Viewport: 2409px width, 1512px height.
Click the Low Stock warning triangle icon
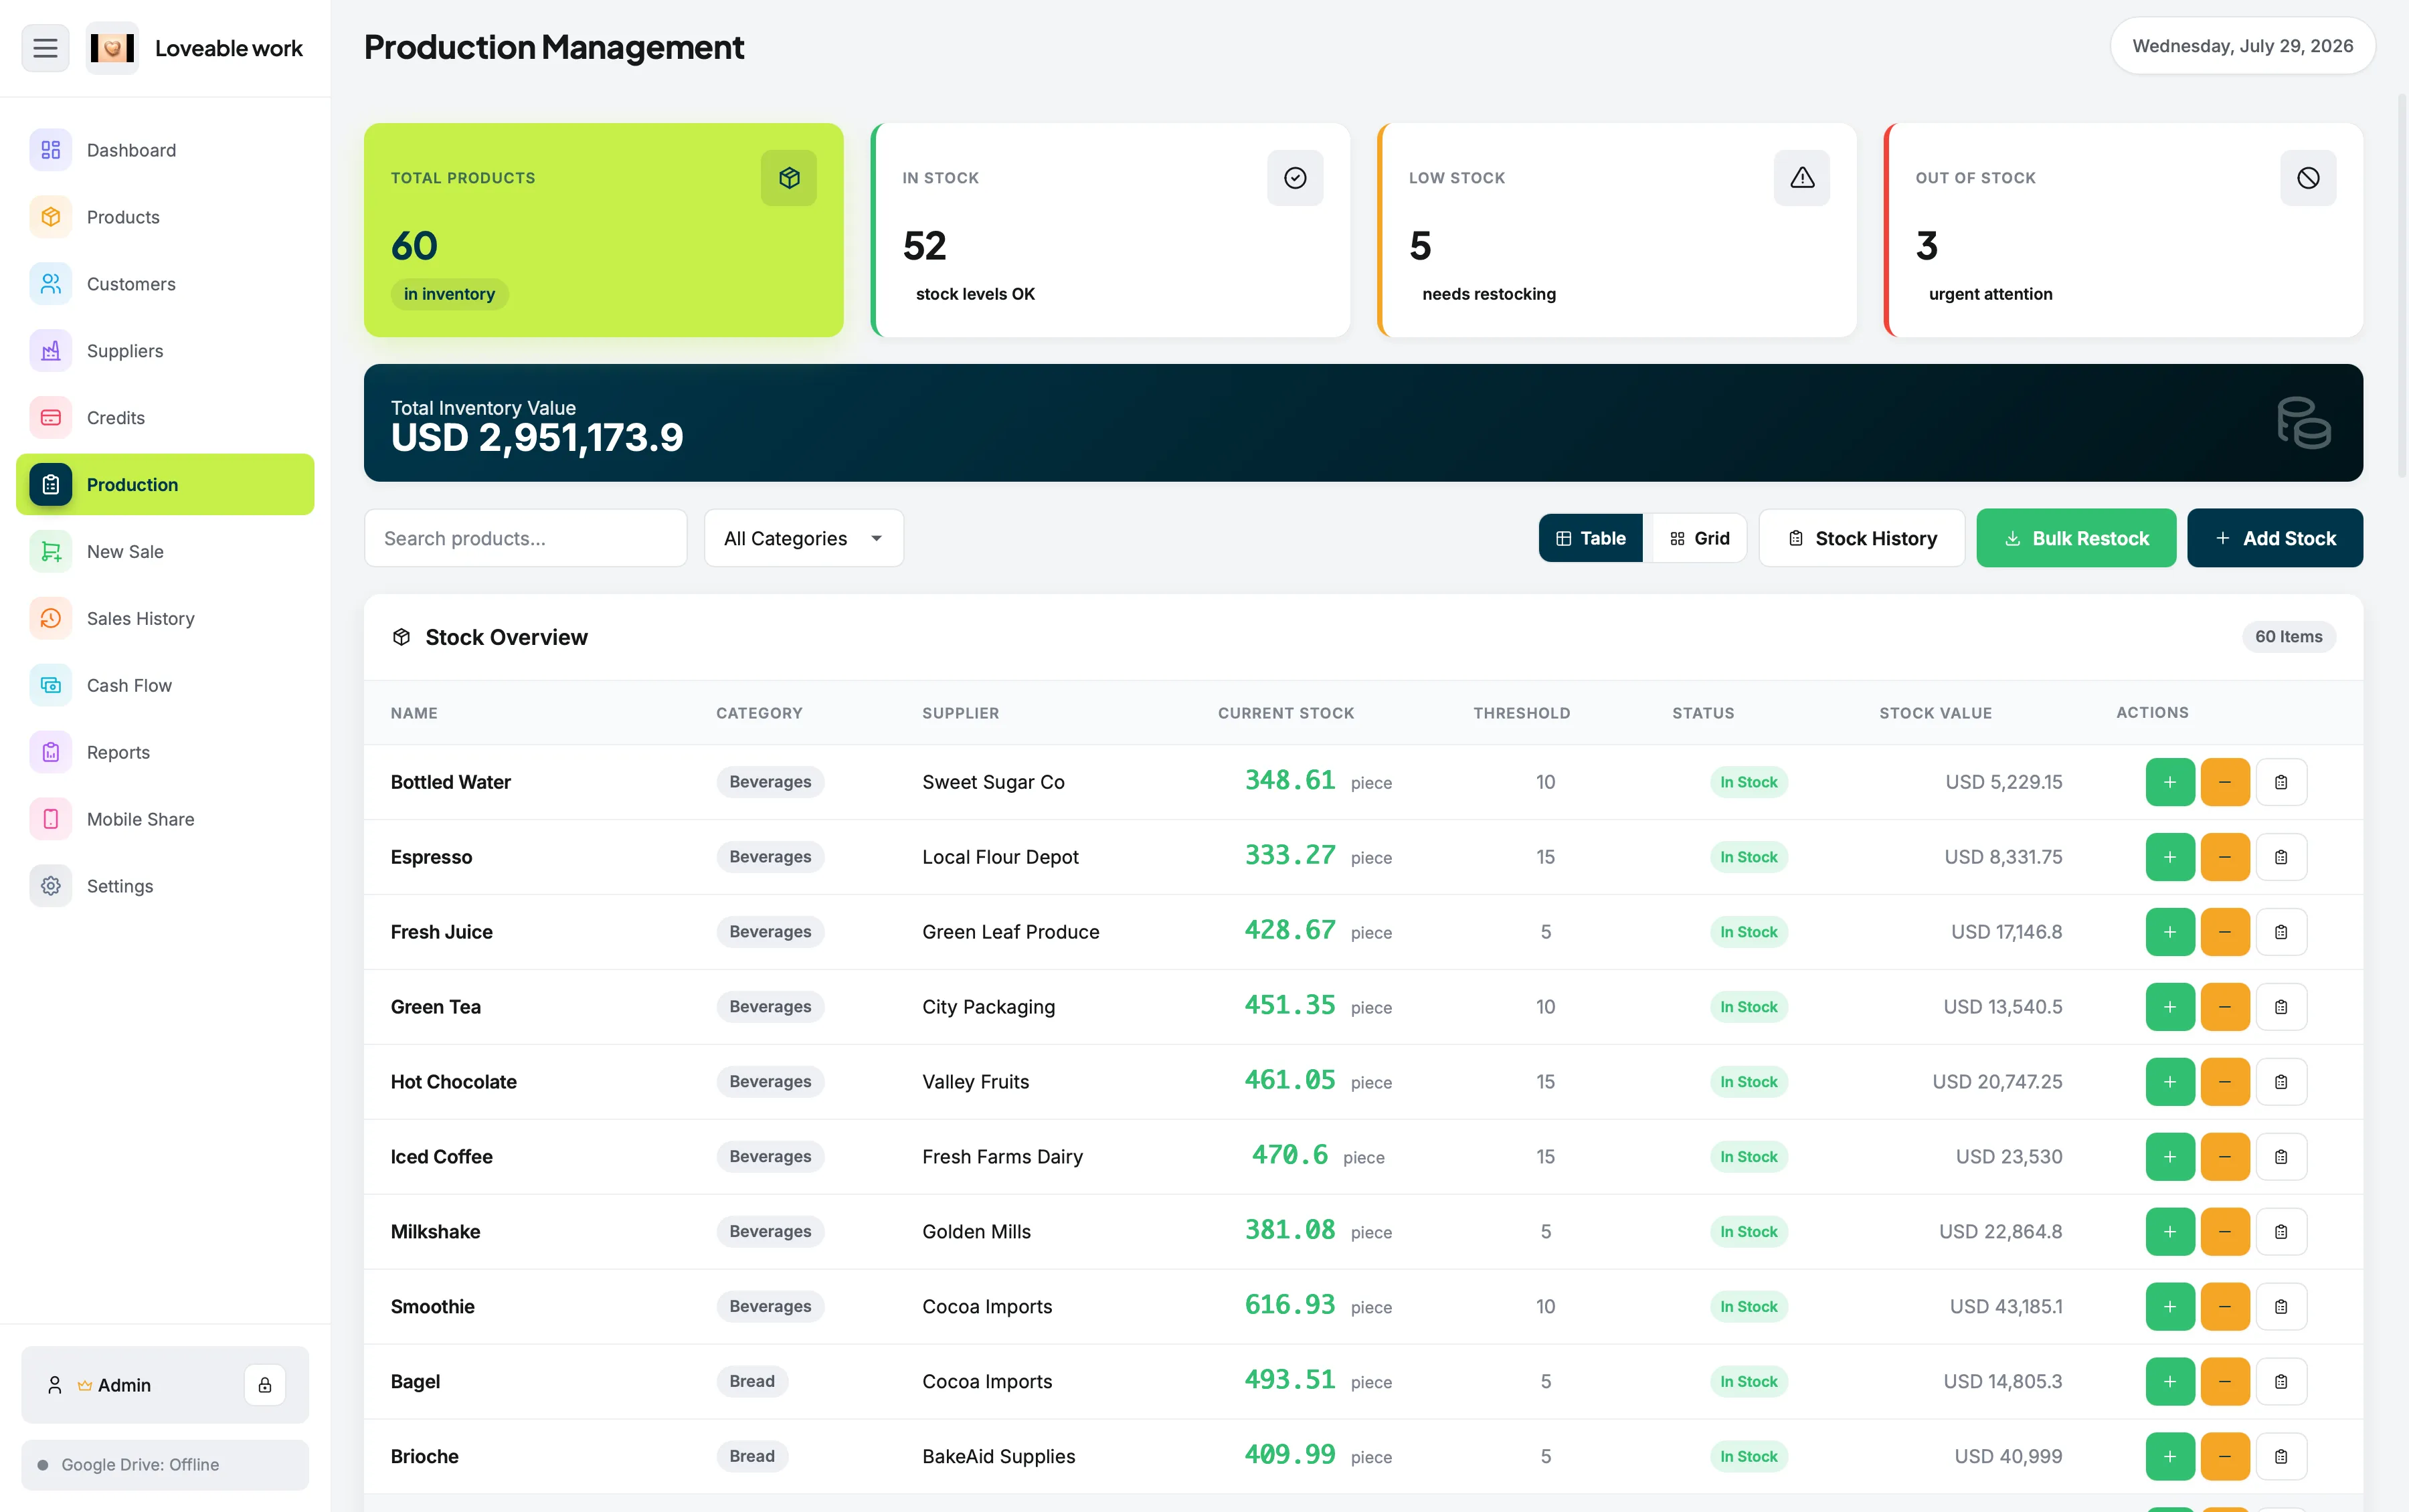(1802, 178)
